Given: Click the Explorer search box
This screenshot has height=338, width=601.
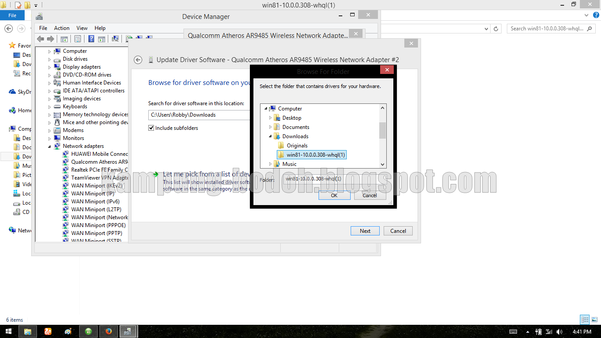Looking at the screenshot, I should pos(552,29).
